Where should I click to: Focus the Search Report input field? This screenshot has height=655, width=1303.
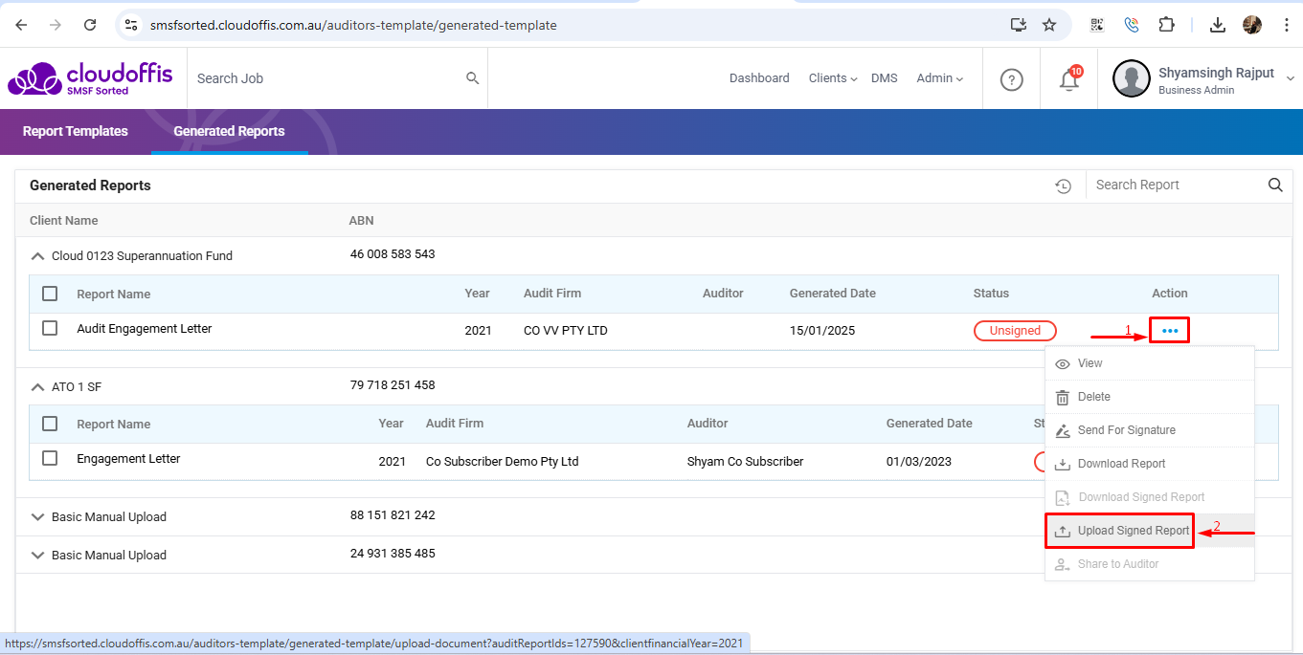(x=1176, y=186)
